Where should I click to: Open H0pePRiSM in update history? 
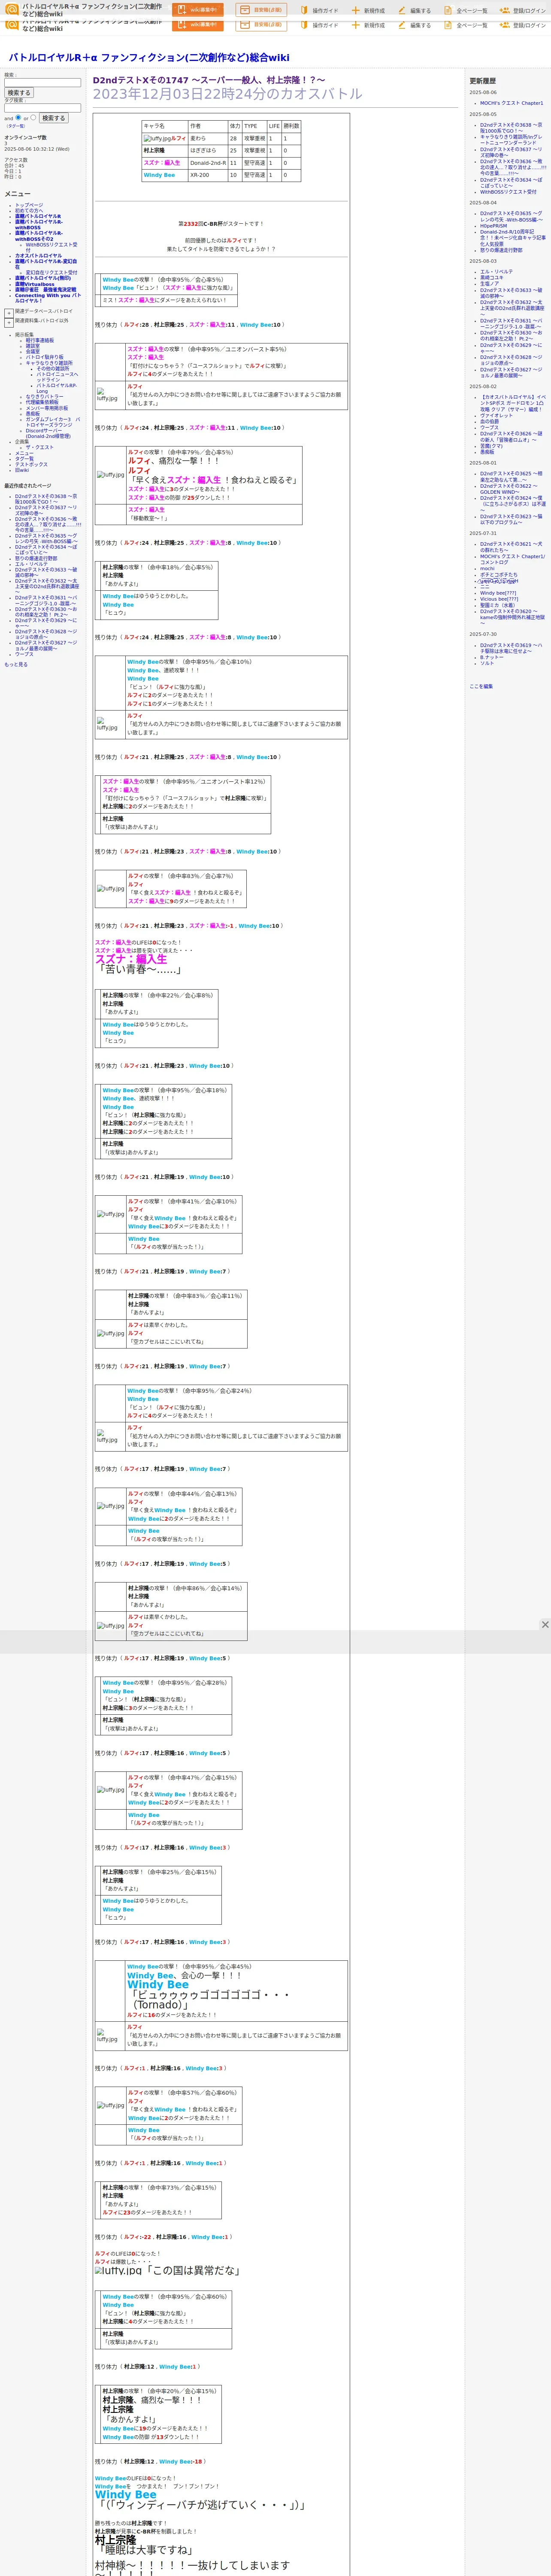click(x=493, y=225)
